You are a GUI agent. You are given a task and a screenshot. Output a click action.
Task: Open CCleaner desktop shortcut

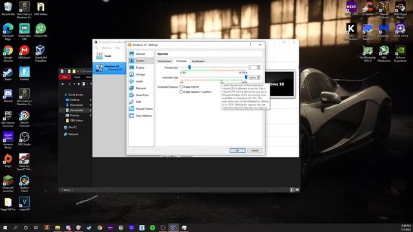point(367,8)
